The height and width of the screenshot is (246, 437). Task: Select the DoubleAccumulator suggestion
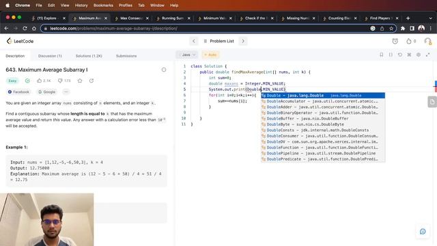(323, 101)
